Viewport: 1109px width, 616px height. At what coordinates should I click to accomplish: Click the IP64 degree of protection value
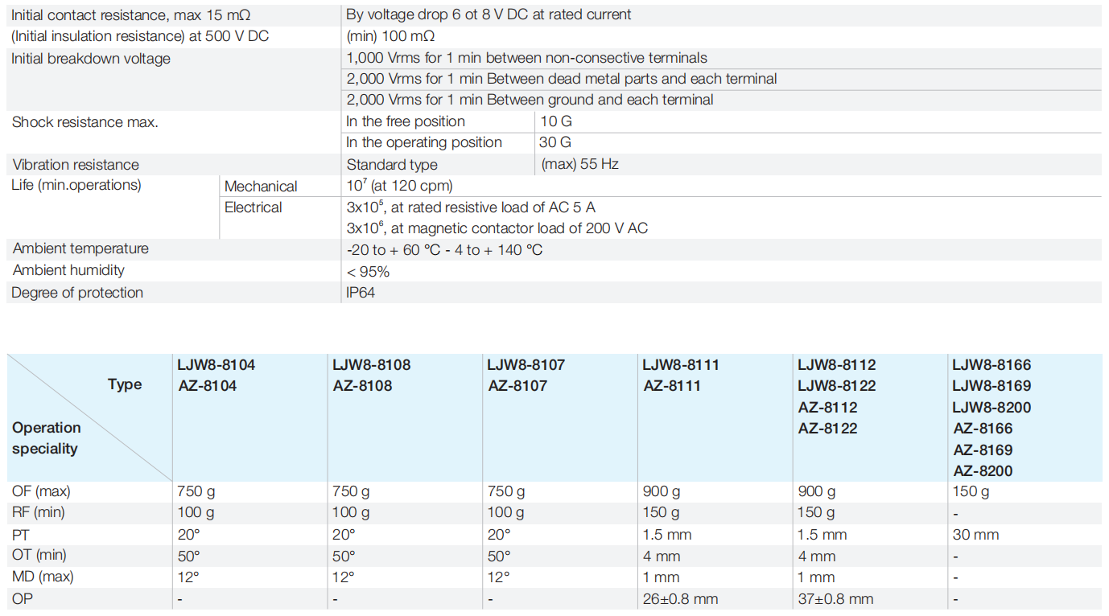(361, 293)
